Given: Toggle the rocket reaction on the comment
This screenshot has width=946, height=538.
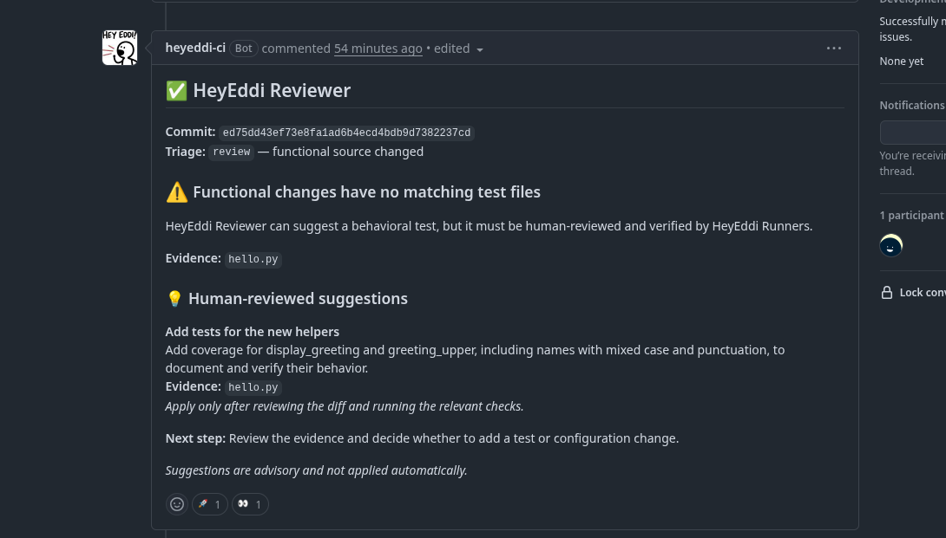Looking at the screenshot, I should click(x=210, y=504).
